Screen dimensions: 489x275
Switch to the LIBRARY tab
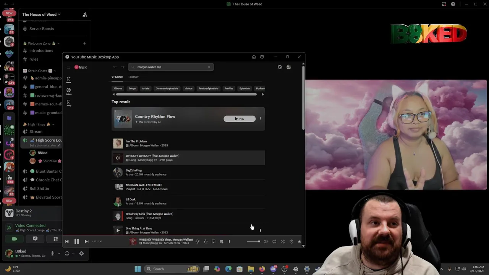pyautogui.click(x=133, y=77)
